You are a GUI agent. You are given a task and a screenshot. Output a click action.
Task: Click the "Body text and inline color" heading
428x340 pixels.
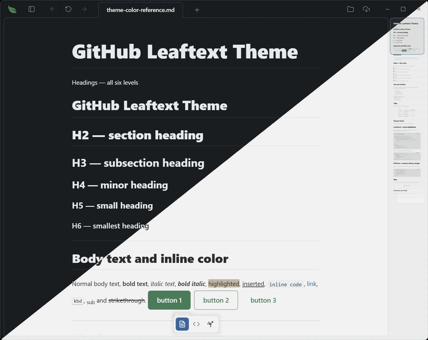tap(150, 259)
